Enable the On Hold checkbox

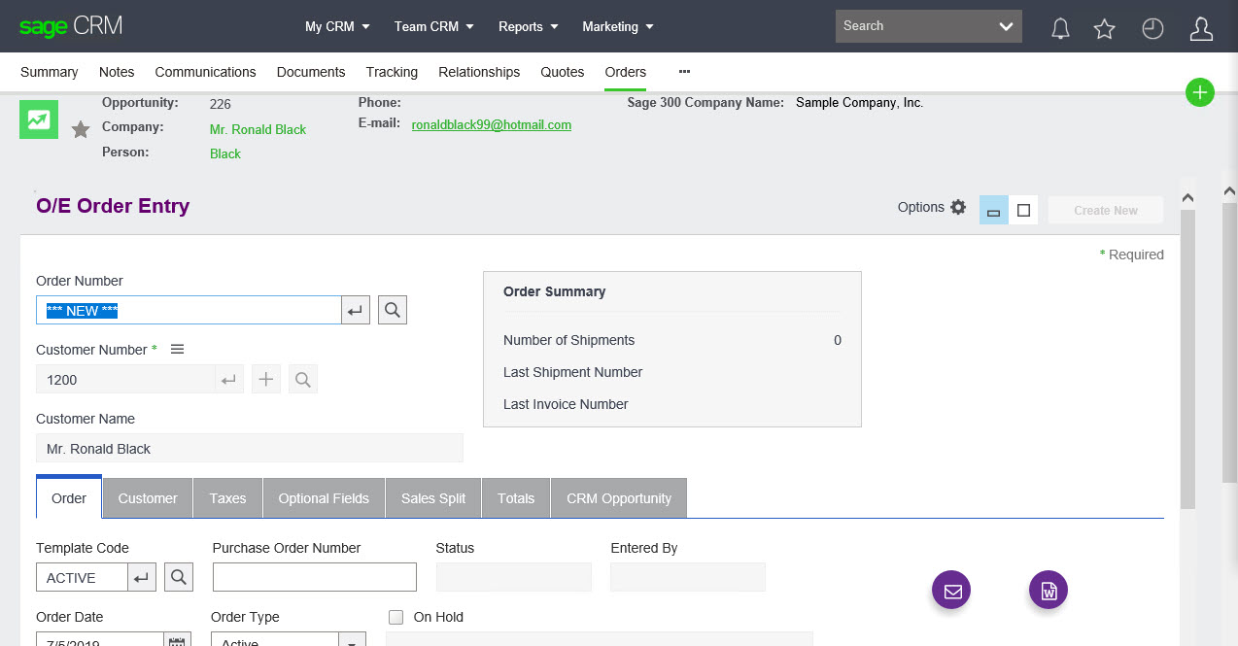[x=395, y=617]
